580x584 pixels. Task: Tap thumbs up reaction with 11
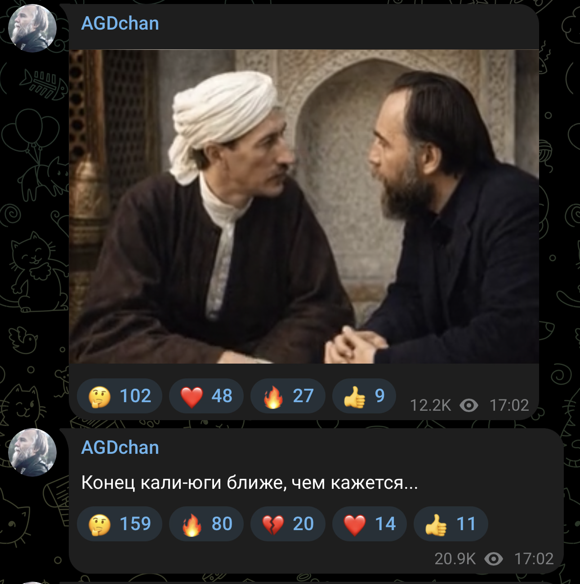point(451,524)
